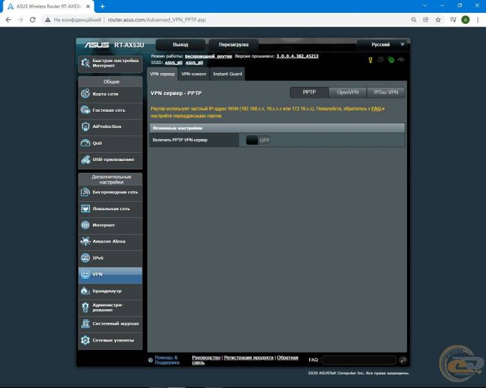
Task: Click the Выход (Logout) button
Action: coord(180,45)
